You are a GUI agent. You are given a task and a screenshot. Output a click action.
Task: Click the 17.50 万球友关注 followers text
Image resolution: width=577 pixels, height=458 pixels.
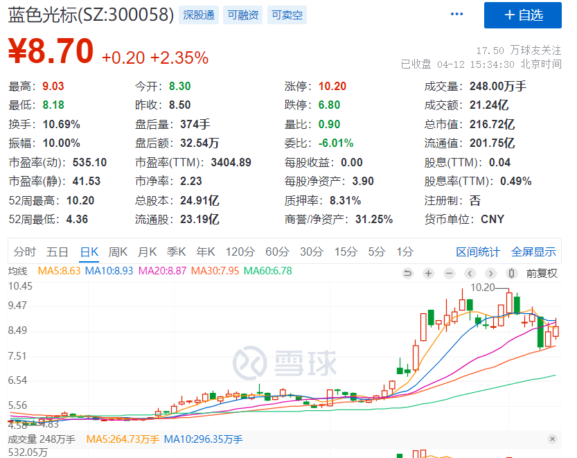tap(519, 51)
